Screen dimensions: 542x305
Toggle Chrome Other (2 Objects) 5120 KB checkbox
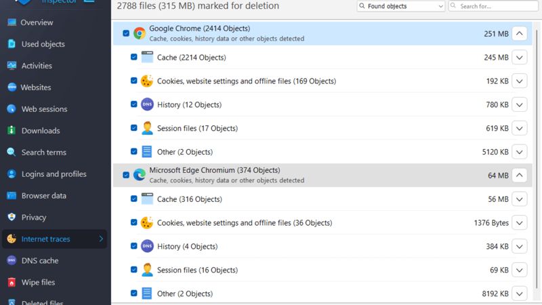tap(133, 151)
